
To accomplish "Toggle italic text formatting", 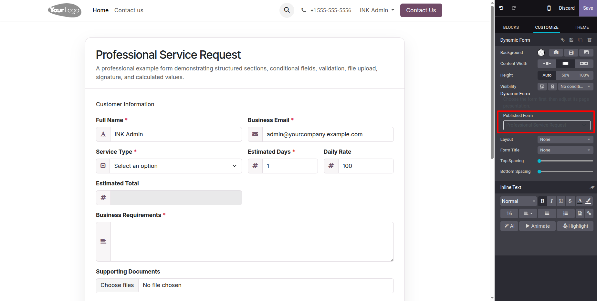I will point(551,201).
